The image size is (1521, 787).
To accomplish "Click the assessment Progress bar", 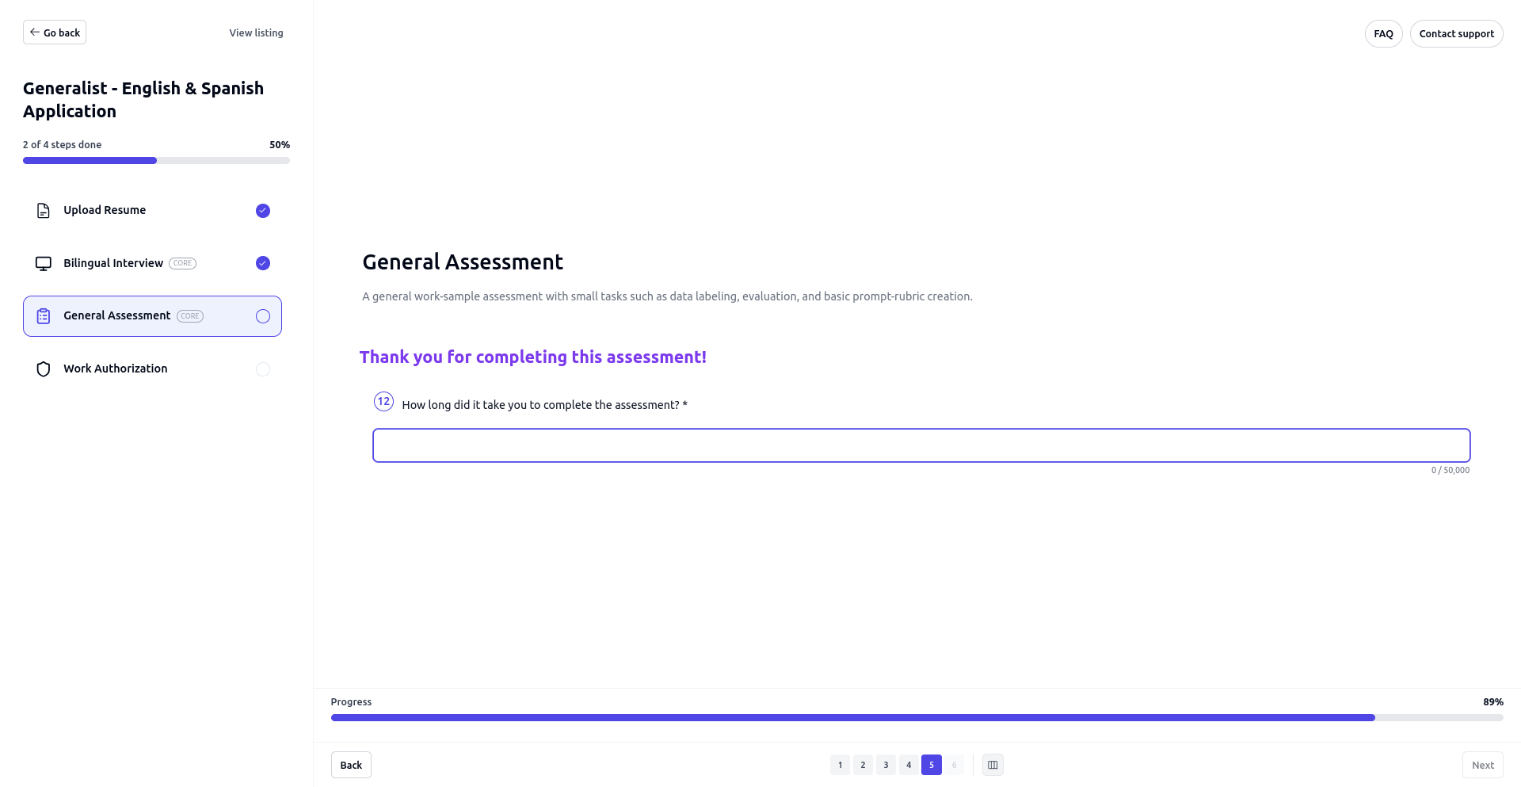I will pos(917,717).
